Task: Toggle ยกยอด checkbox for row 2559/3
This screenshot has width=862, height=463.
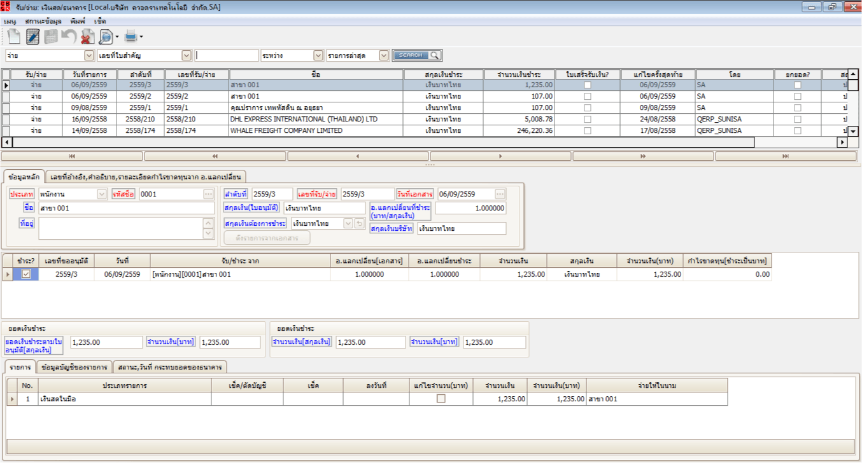Action: point(797,85)
